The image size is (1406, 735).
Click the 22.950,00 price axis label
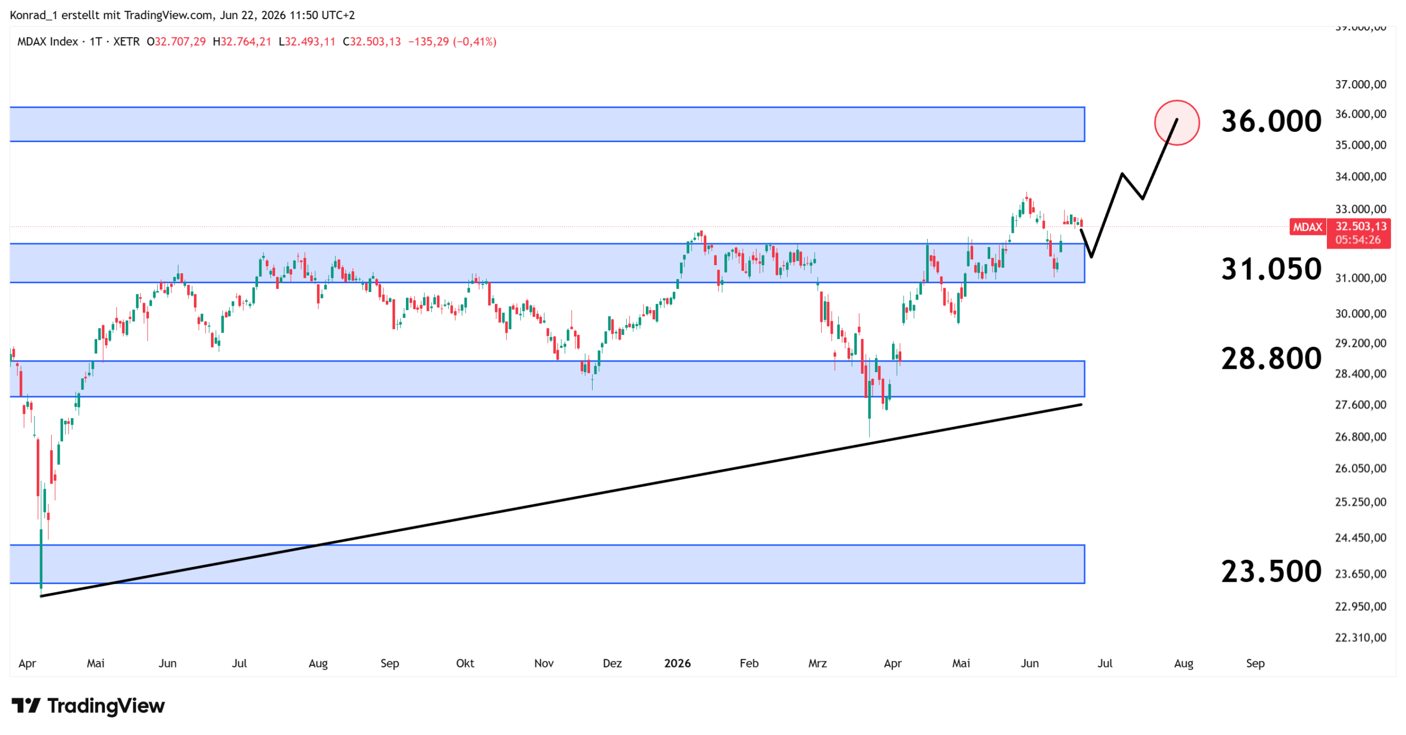(x=1360, y=607)
